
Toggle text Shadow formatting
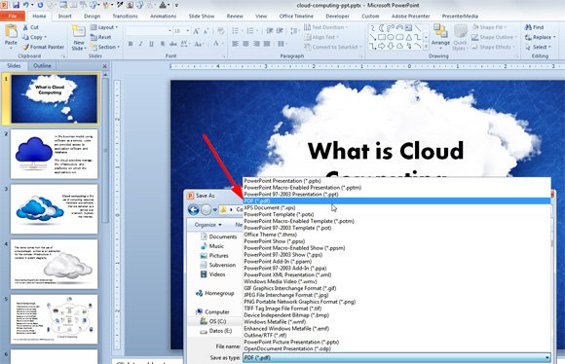pos(163,44)
